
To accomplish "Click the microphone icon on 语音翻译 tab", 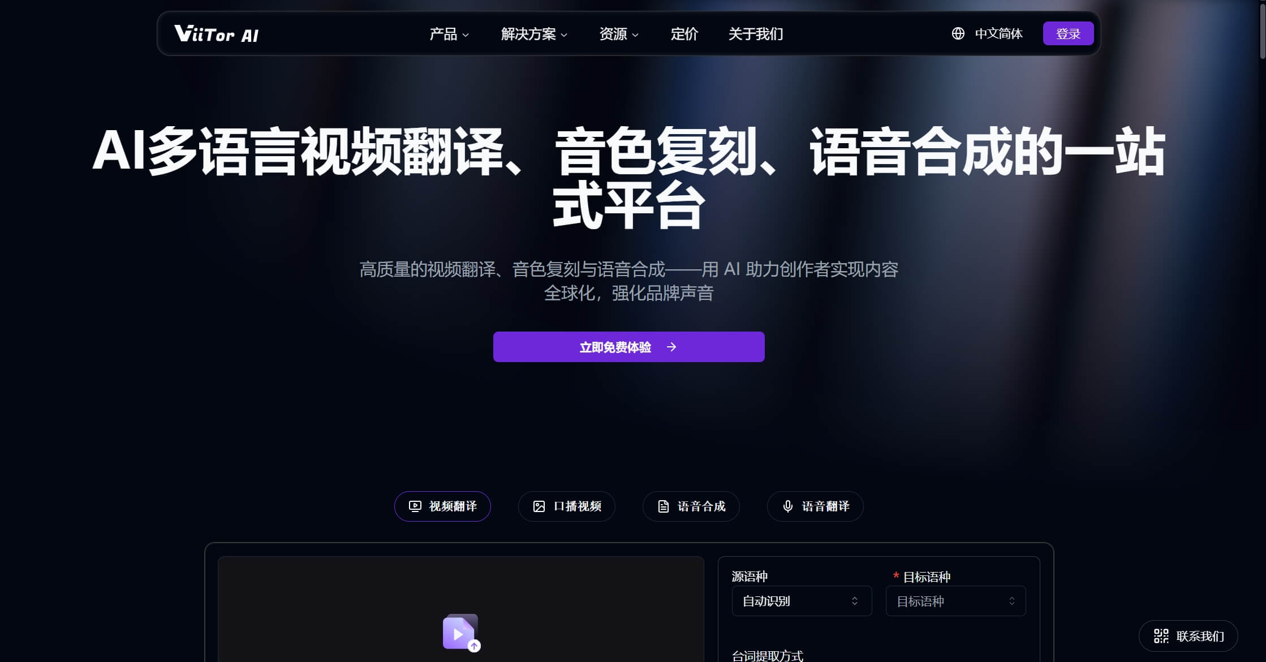I will click(787, 506).
